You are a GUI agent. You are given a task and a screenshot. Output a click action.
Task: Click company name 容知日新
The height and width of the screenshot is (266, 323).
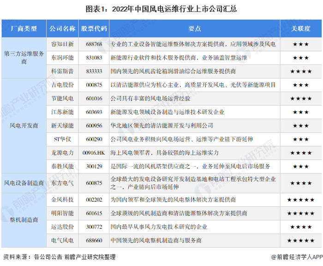tap(62, 44)
